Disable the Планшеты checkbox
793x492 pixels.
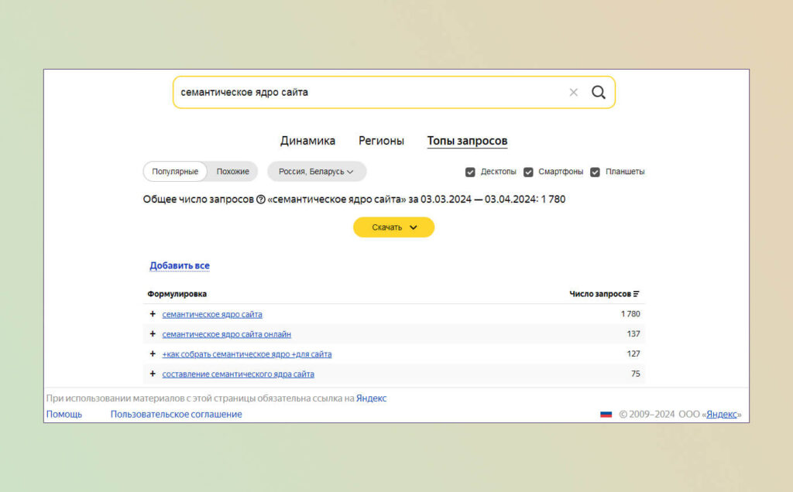tap(596, 173)
